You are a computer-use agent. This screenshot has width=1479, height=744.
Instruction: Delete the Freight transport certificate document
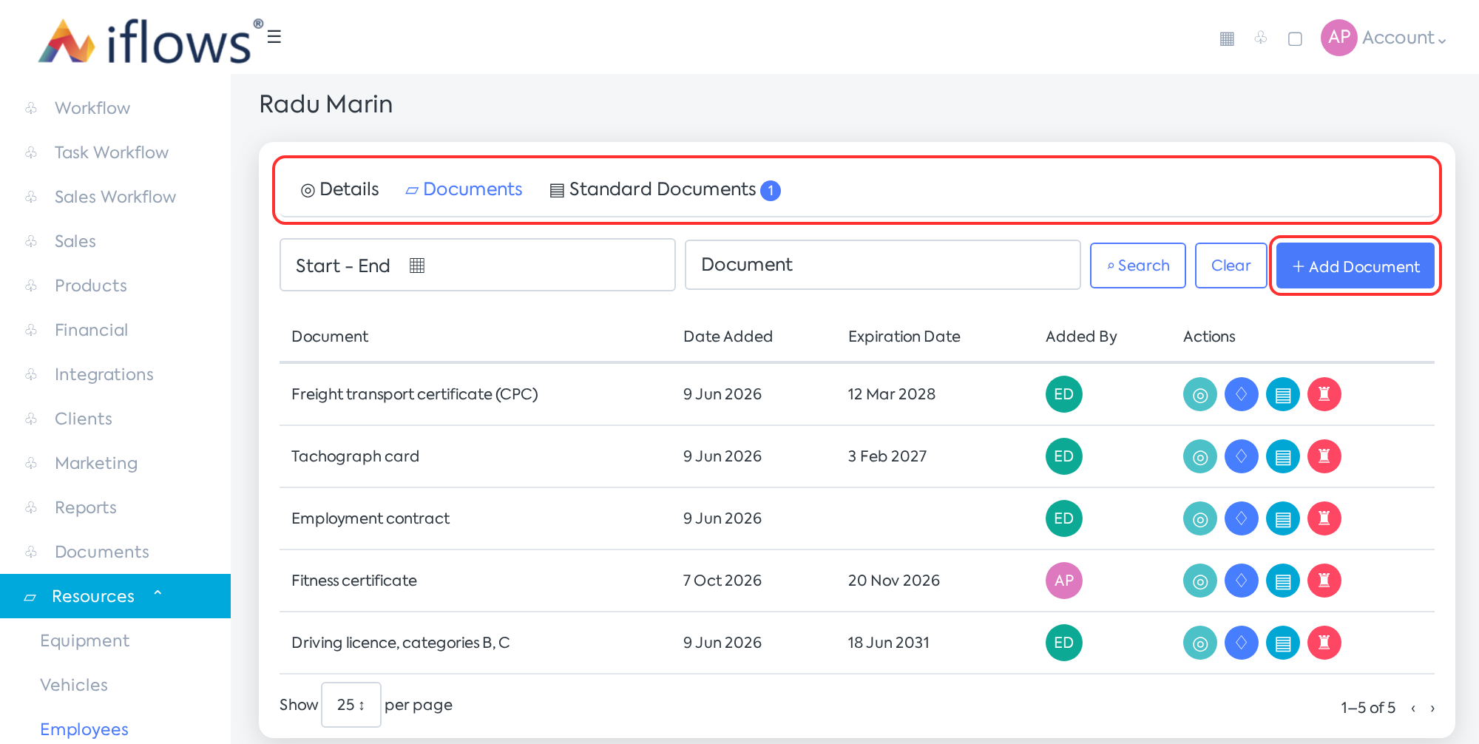(x=1324, y=394)
